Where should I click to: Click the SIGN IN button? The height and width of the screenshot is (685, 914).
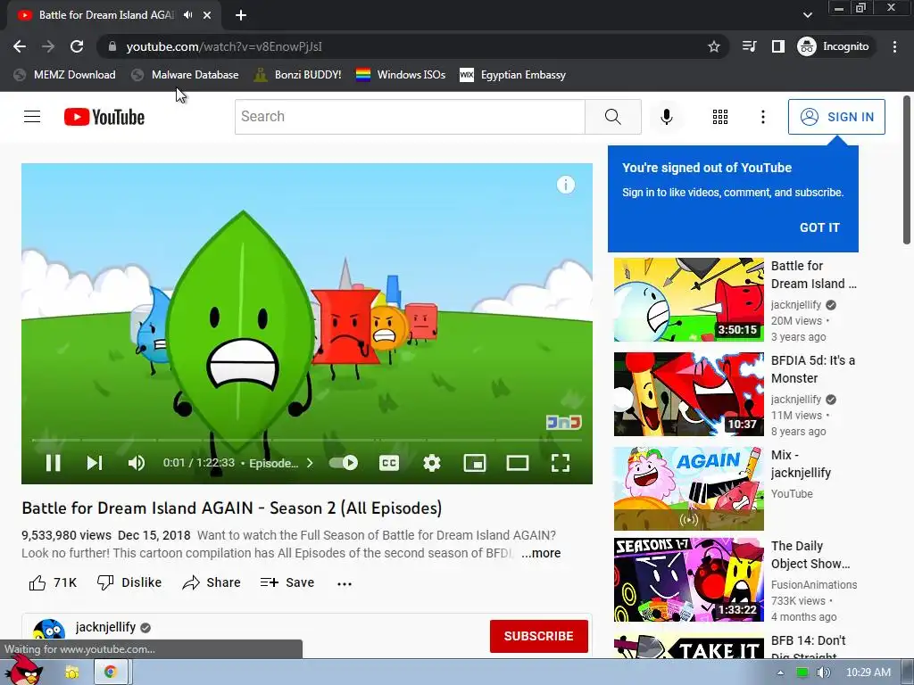point(836,117)
